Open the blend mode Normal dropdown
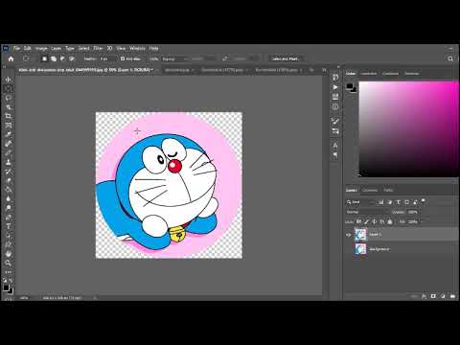This screenshot has width=460, height=345. (x=367, y=212)
